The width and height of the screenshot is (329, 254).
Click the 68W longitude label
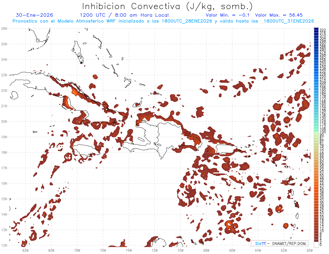(x=206, y=250)
